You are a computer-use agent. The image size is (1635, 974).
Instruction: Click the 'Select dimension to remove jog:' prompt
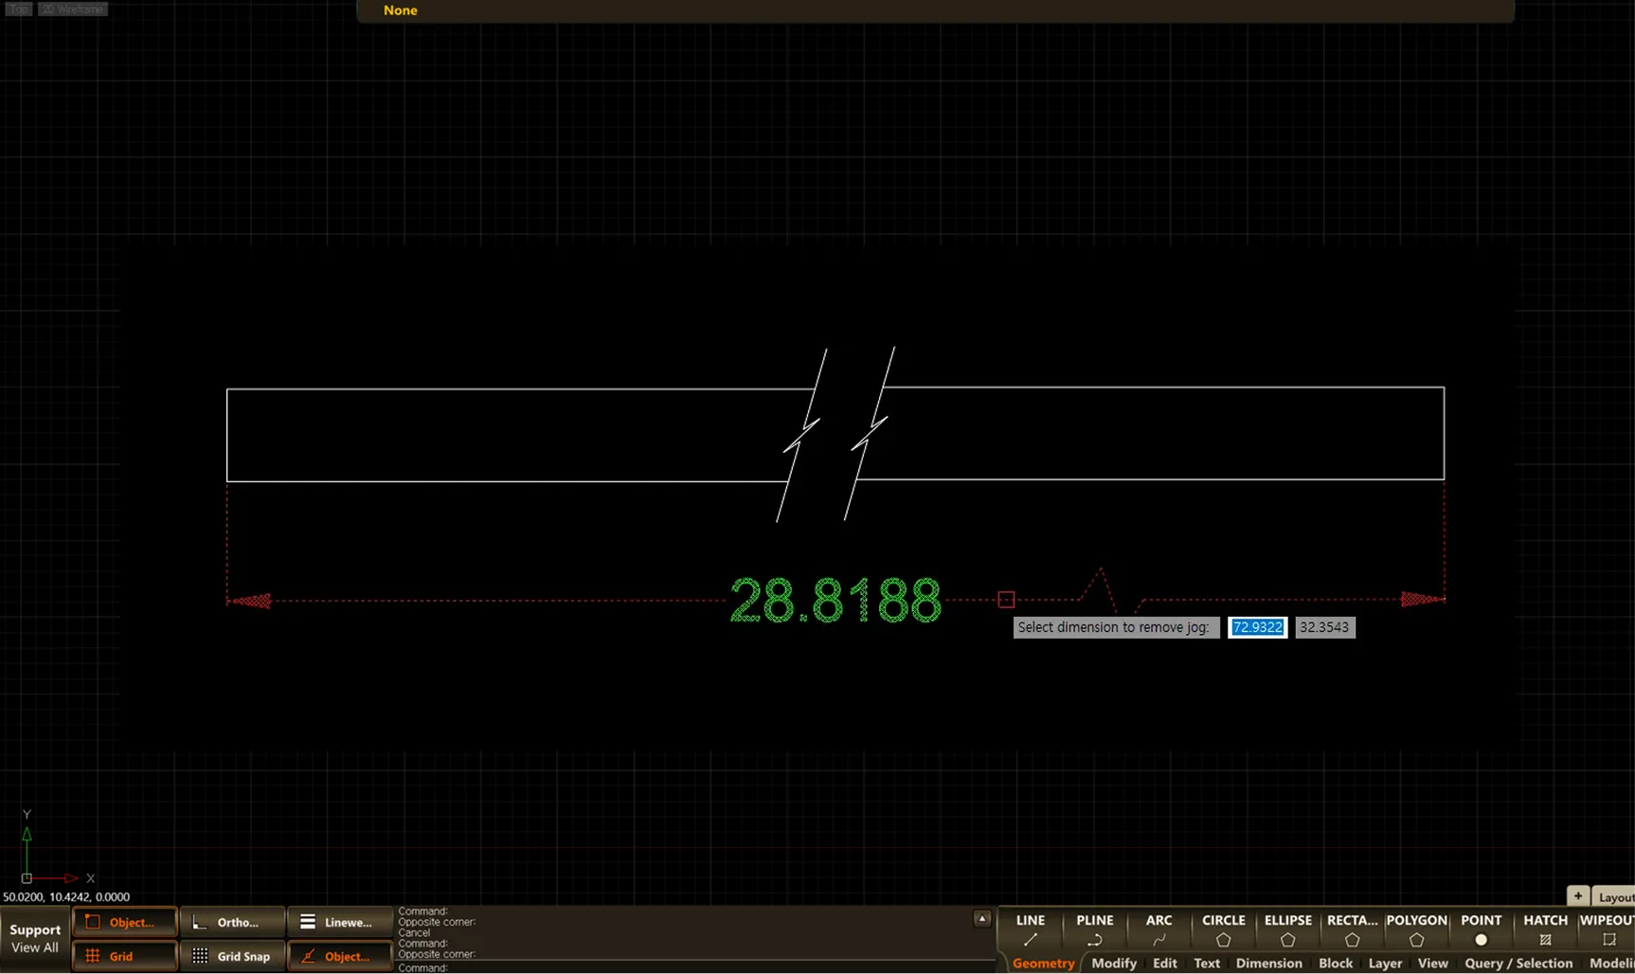tap(1114, 627)
